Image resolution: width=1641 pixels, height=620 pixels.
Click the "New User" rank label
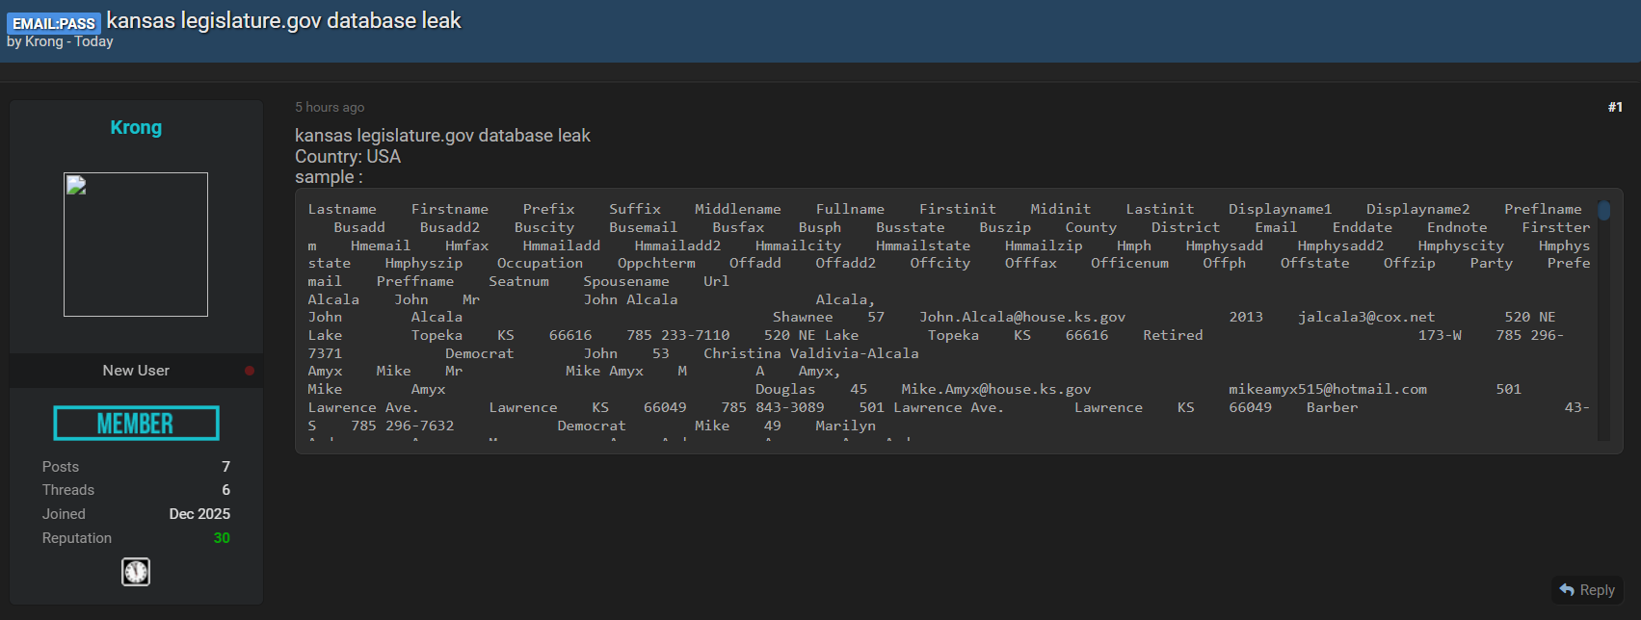136,371
